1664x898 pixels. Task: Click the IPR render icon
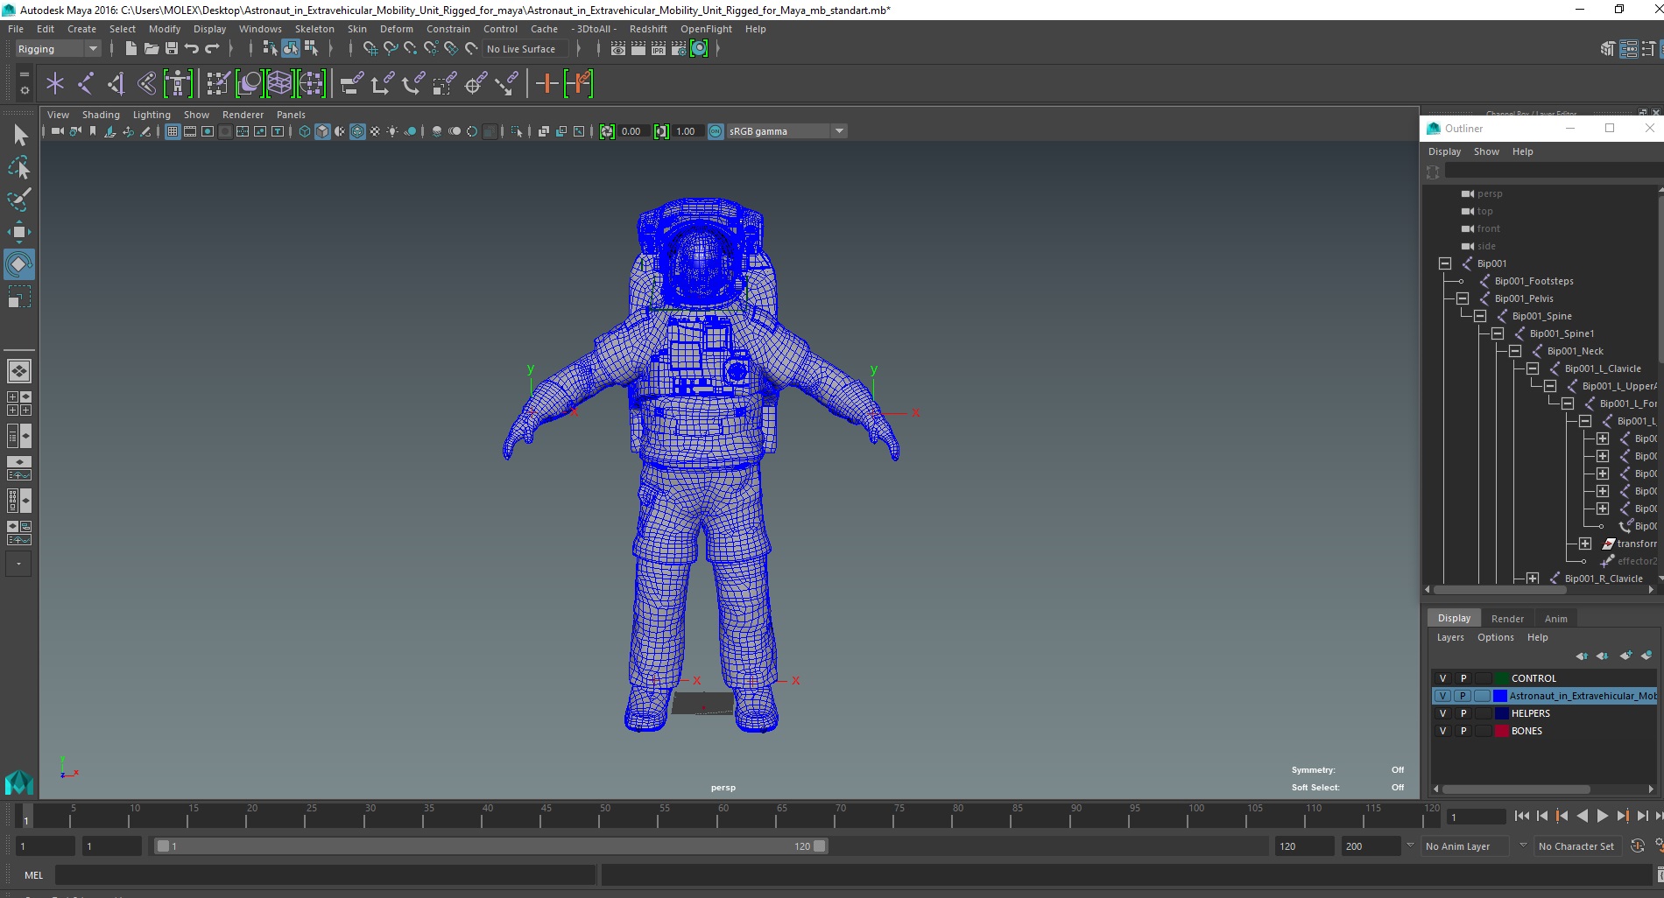[659, 49]
